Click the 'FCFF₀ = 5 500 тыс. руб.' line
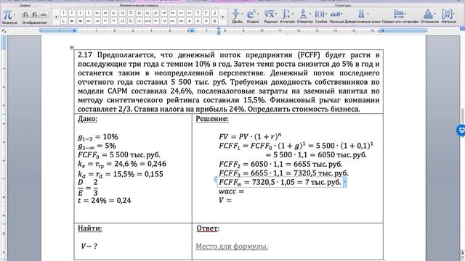Viewport: 465px width, 261px height. (119, 154)
